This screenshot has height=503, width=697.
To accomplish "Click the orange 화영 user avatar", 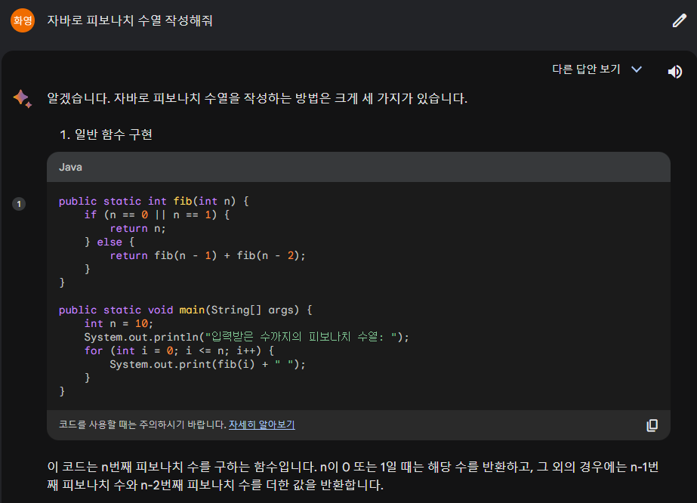I will tap(23, 20).
